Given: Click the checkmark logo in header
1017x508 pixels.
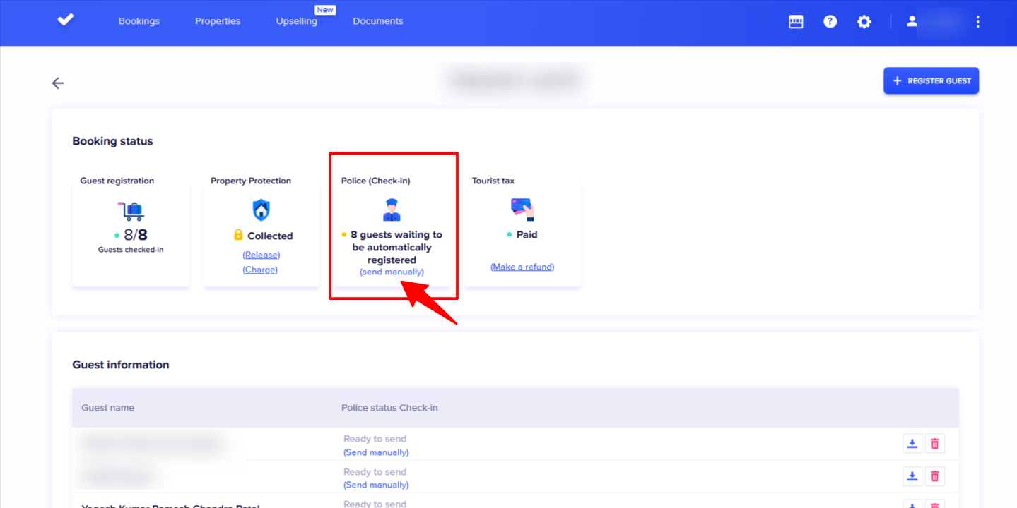Looking at the screenshot, I should click(x=66, y=20).
